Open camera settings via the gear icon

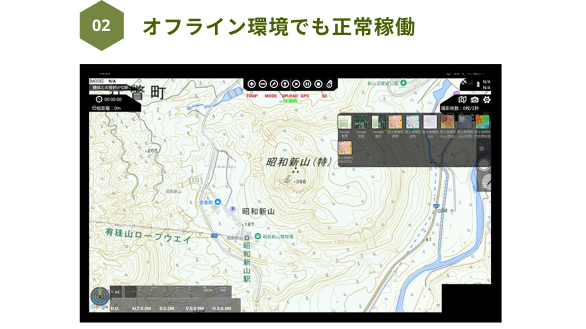tap(487, 100)
